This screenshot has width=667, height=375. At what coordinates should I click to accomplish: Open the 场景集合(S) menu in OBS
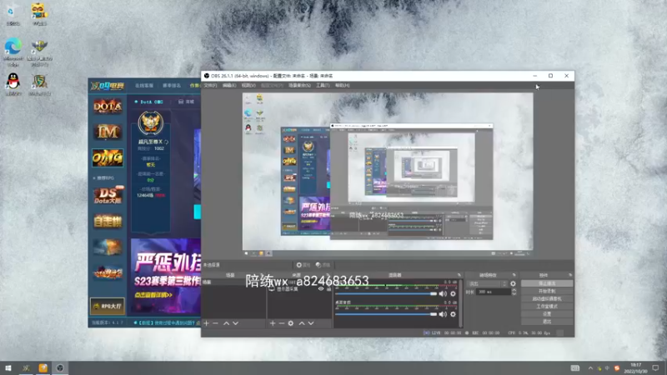point(299,86)
